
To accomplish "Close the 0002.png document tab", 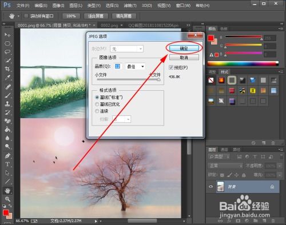I will coord(122,25).
